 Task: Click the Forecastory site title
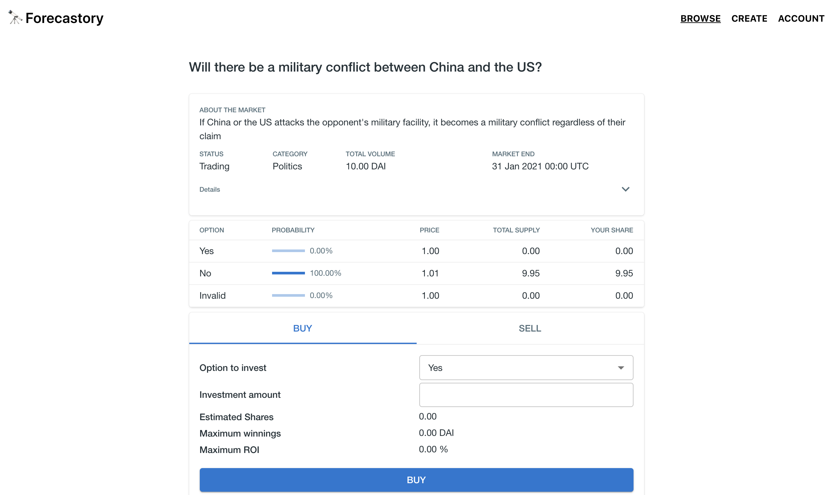point(64,18)
